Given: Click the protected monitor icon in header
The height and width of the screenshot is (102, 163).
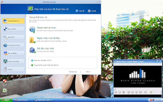Looking at the screenshot, I should [x=30, y=9].
